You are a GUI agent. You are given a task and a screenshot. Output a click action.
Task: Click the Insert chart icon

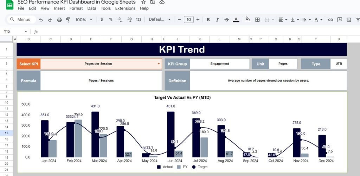pos(349,20)
